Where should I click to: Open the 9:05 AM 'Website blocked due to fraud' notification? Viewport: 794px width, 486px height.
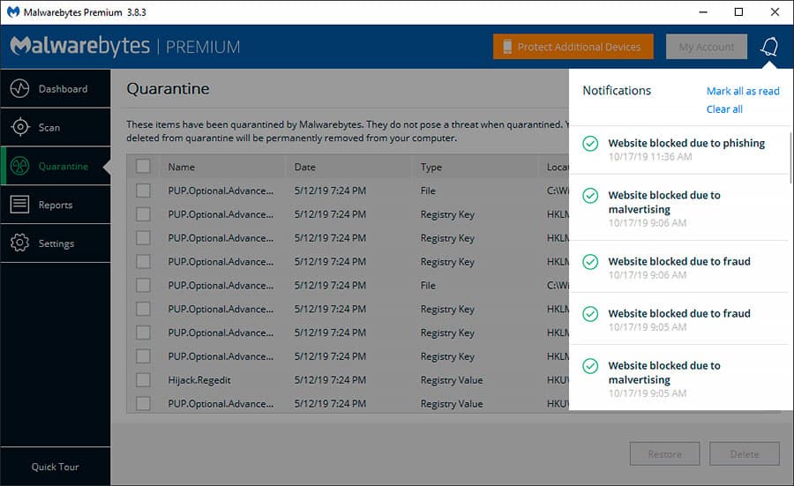pyautogui.click(x=678, y=319)
